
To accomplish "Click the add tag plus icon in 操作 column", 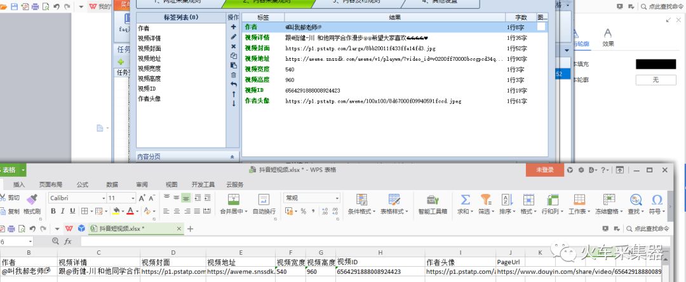I will (x=234, y=27).
